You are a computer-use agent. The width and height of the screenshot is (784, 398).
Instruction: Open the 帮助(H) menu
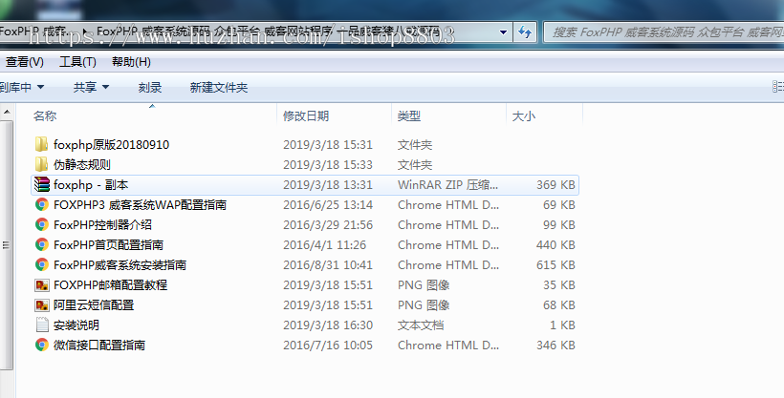(131, 62)
